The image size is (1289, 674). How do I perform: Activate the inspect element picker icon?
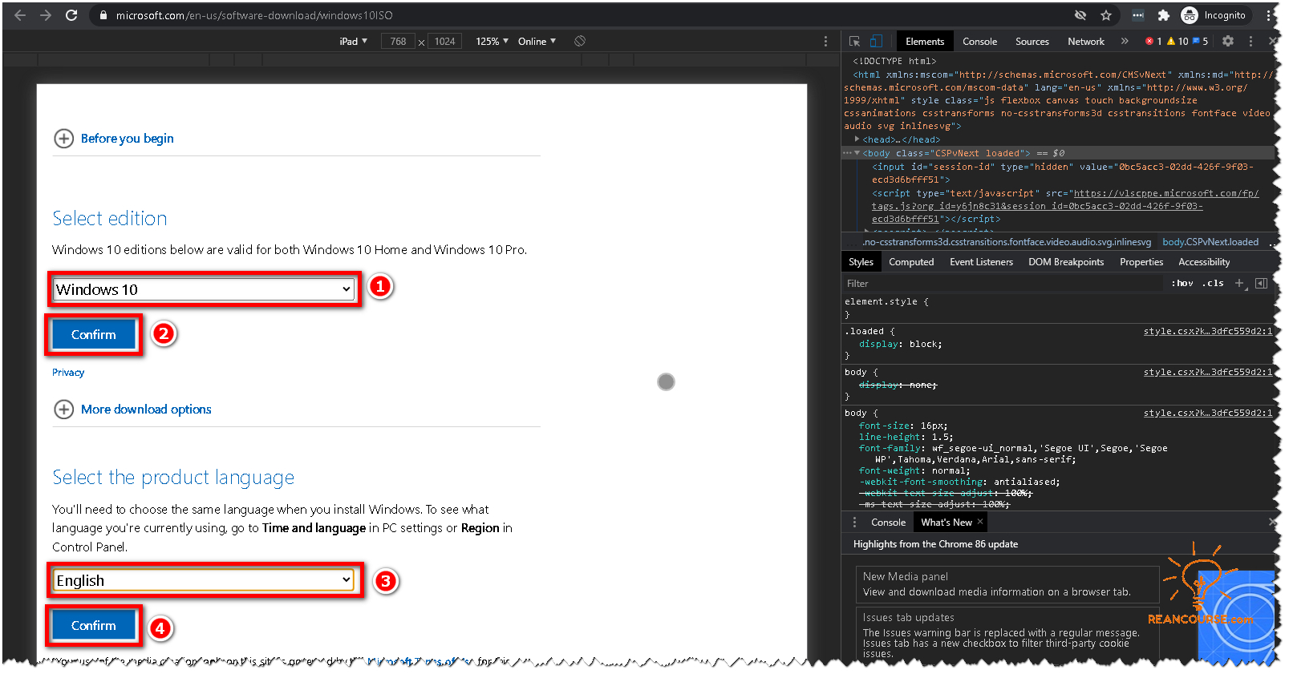point(854,41)
